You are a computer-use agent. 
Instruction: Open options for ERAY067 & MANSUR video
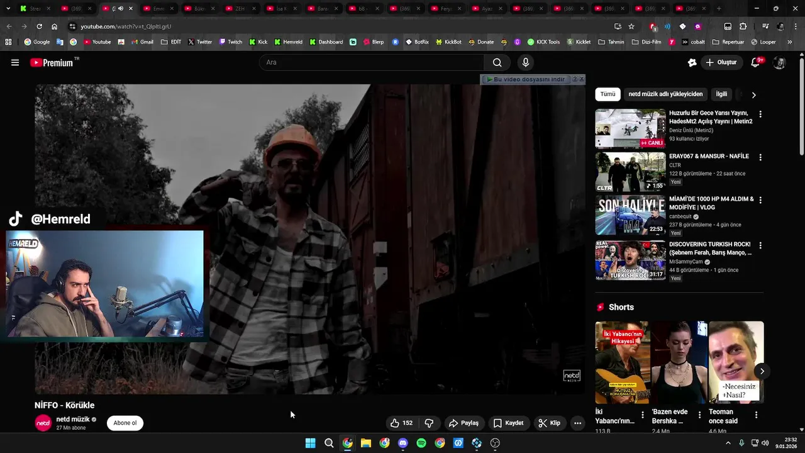tap(760, 157)
